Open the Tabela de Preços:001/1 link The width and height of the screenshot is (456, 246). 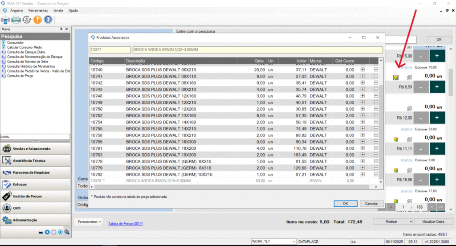coord(126,223)
